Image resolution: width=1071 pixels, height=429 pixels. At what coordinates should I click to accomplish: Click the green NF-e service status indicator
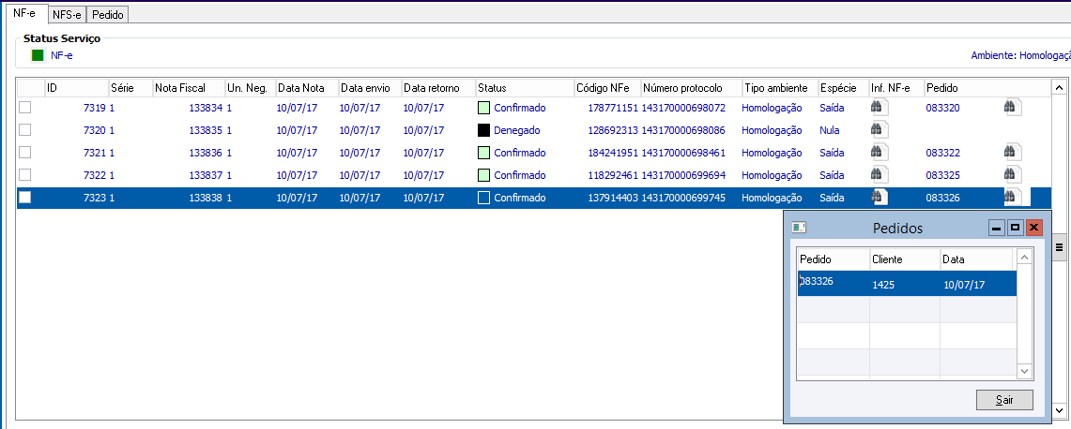(38, 56)
